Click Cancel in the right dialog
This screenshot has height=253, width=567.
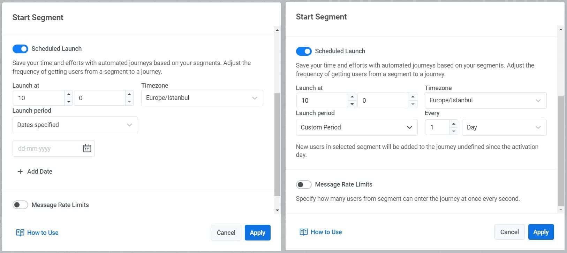(x=509, y=232)
